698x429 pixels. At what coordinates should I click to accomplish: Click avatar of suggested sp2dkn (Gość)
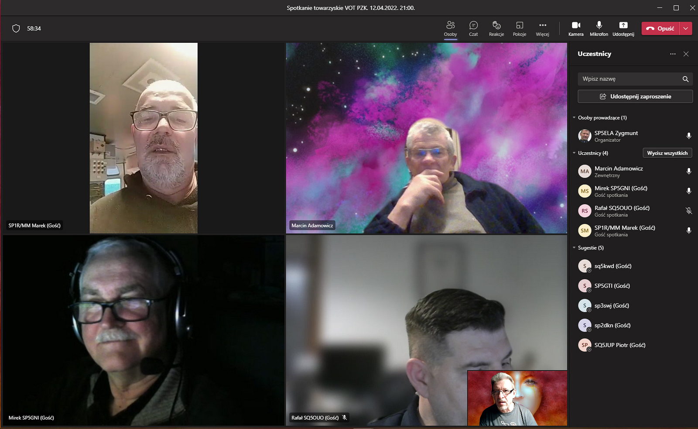point(585,325)
